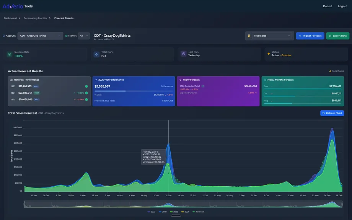Click the 100% success rate value
This screenshot has height=220, width=352.
(x=19, y=56)
